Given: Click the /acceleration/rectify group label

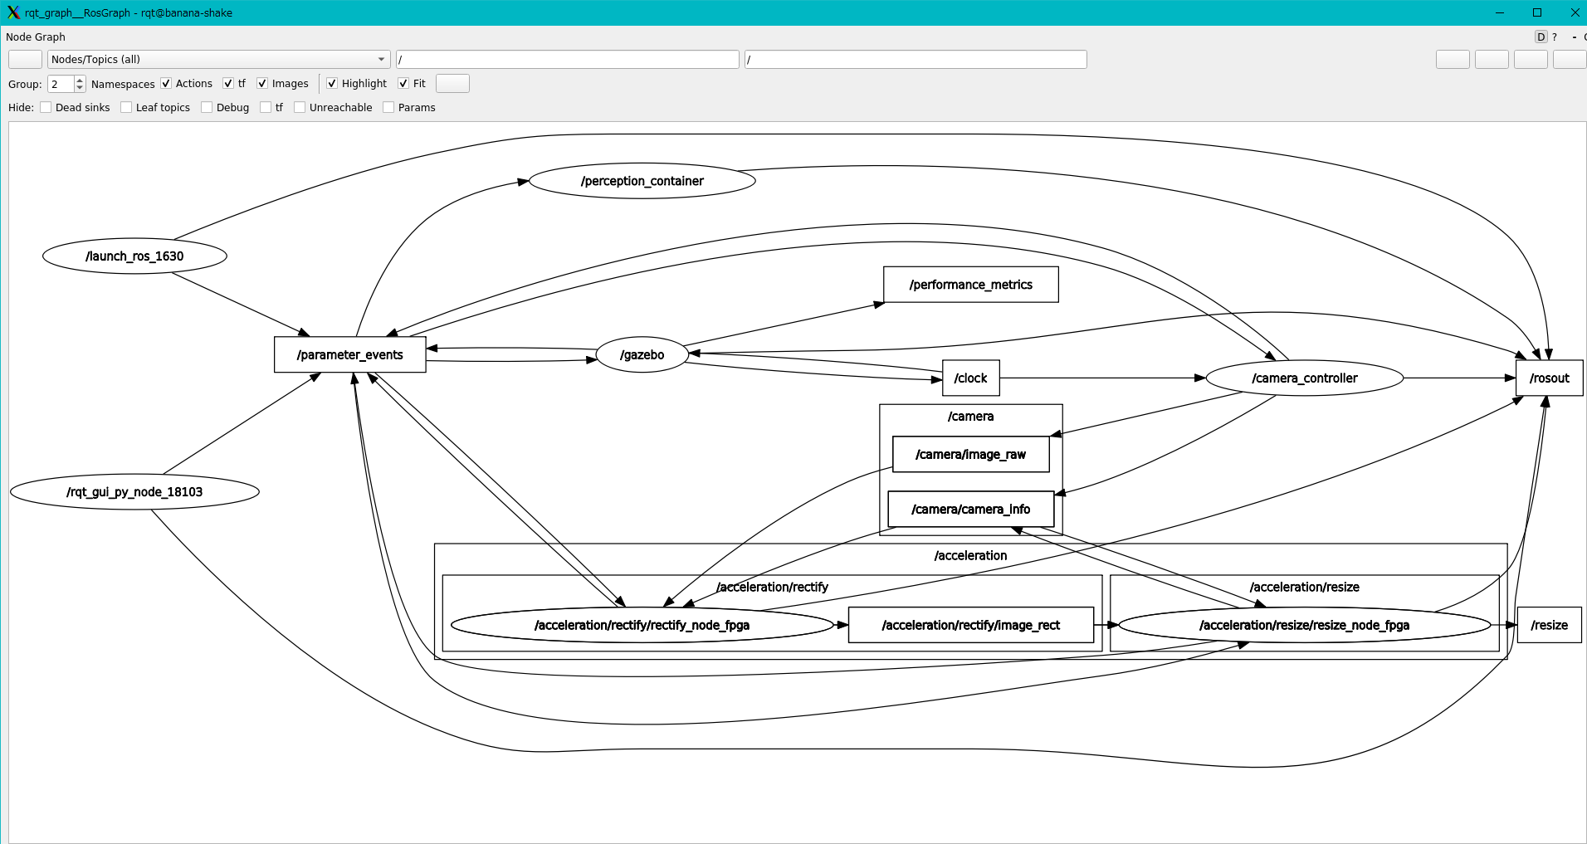Looking at the screenshot, I should 773,587.
